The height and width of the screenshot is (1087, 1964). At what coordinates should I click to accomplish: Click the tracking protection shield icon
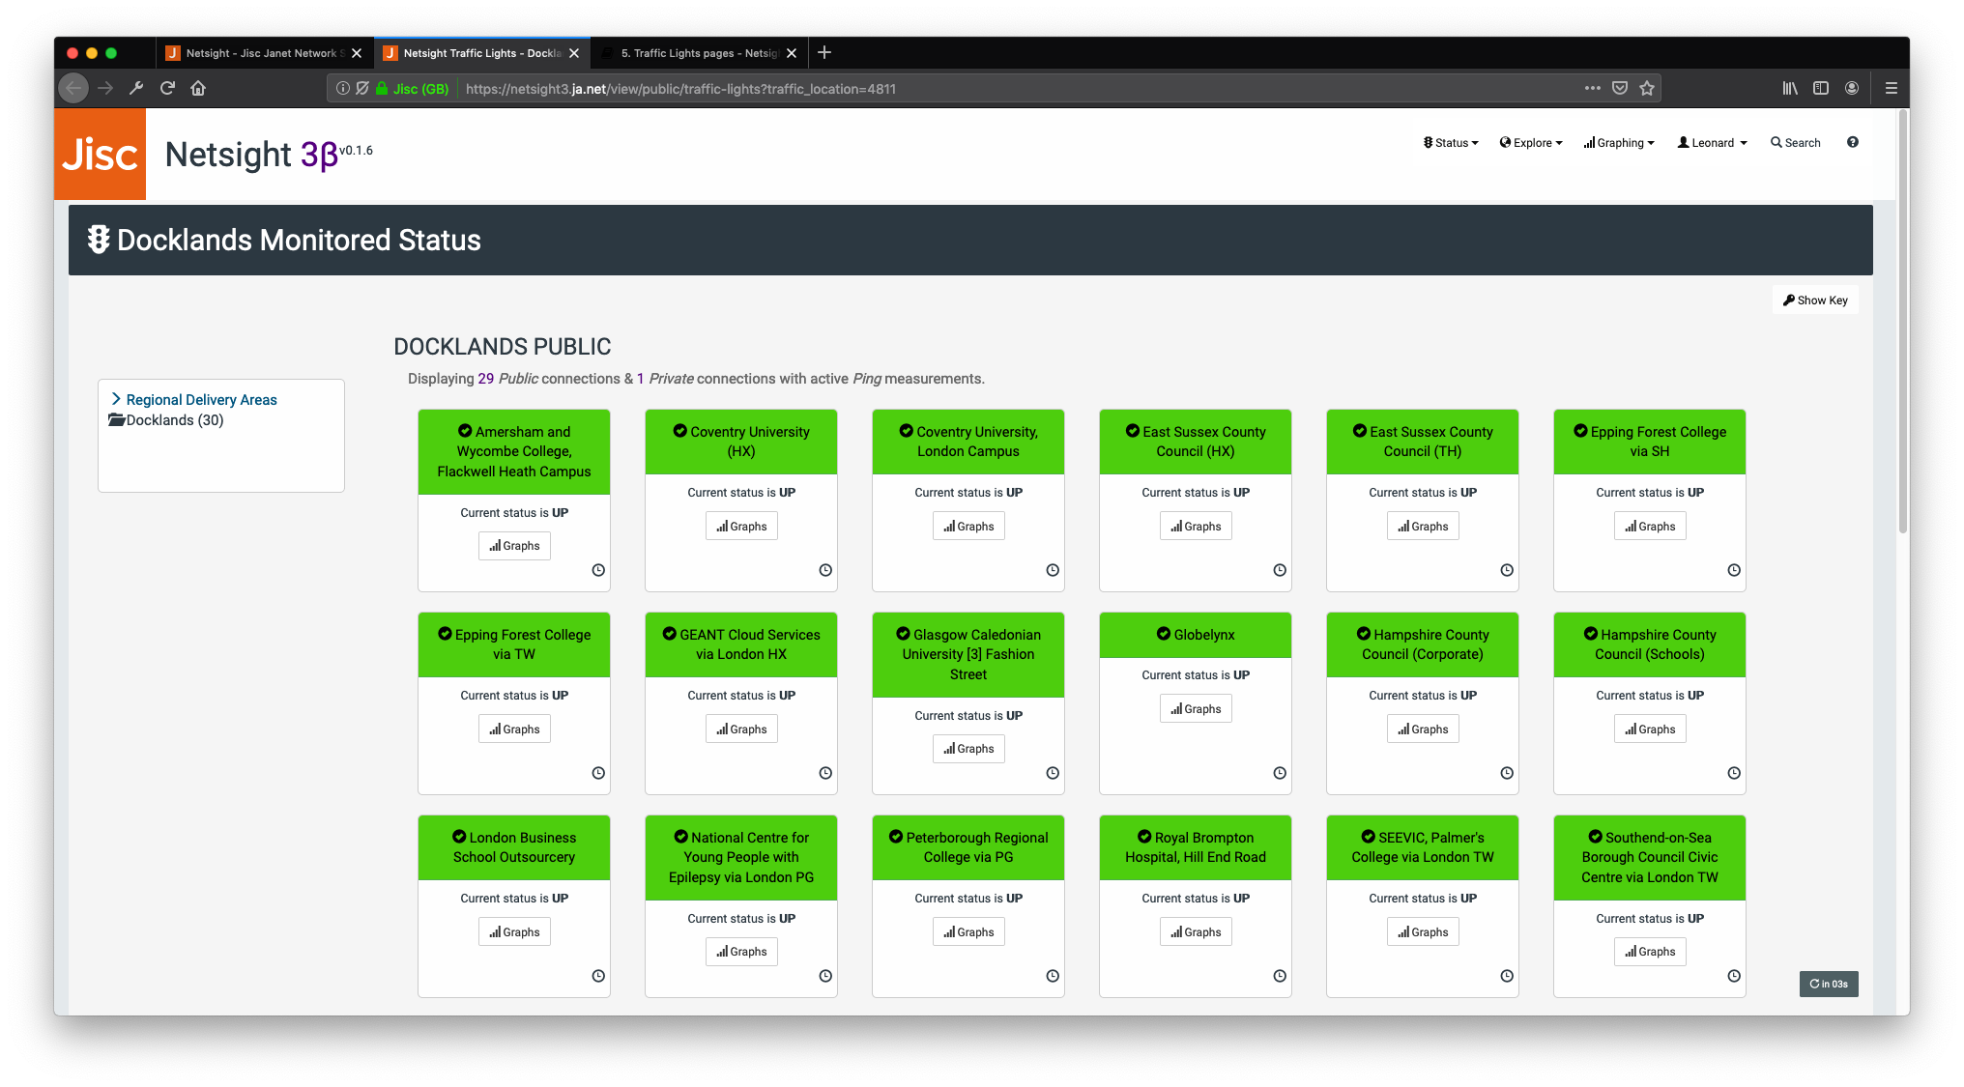[x=362, y=88]
